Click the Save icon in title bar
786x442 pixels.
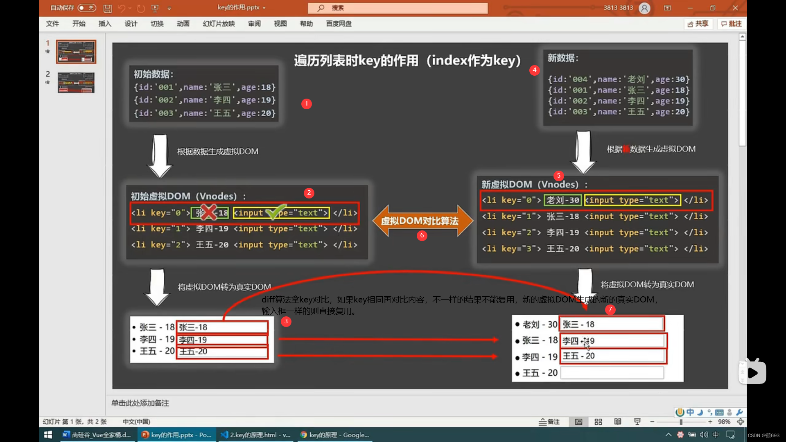point(108,8)
